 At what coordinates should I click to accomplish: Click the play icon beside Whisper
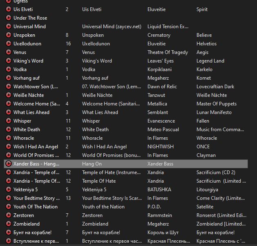coord(9,121)
